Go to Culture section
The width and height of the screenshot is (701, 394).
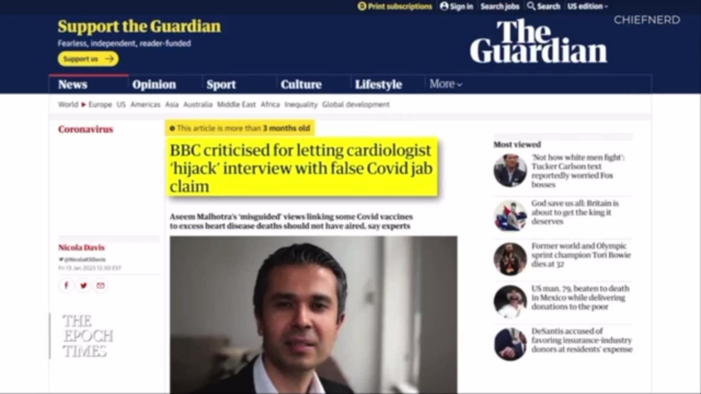click(x=301, y=84)
